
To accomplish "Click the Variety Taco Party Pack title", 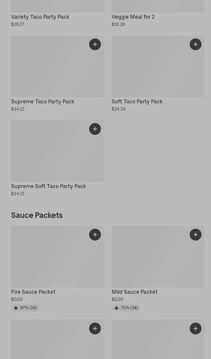I will pos(40,17).
